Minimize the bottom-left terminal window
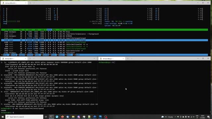This screenshot has width=212, height=119. pyautogui.click(x=94, y=59)
